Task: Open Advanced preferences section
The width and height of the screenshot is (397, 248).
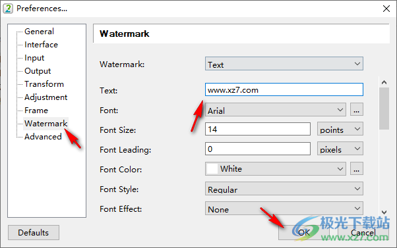Action: click(x=43, y=137)
